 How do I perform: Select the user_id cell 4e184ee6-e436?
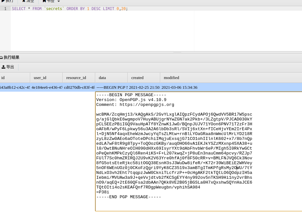pyautogui.click(x=46, y=87)
